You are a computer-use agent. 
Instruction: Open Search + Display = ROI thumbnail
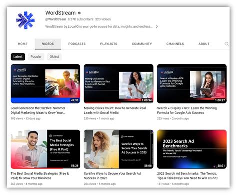(x=192, y=84)
